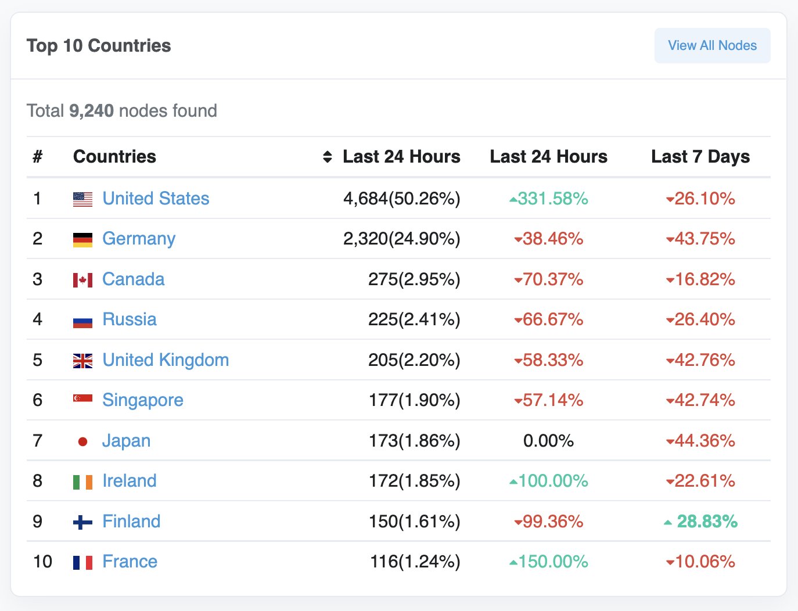
Task: Click the Last 7 Days column header
Action: click(700, 157)
